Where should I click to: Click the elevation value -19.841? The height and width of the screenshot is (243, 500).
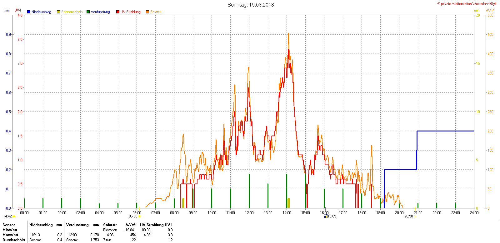[x=130, y=230]
